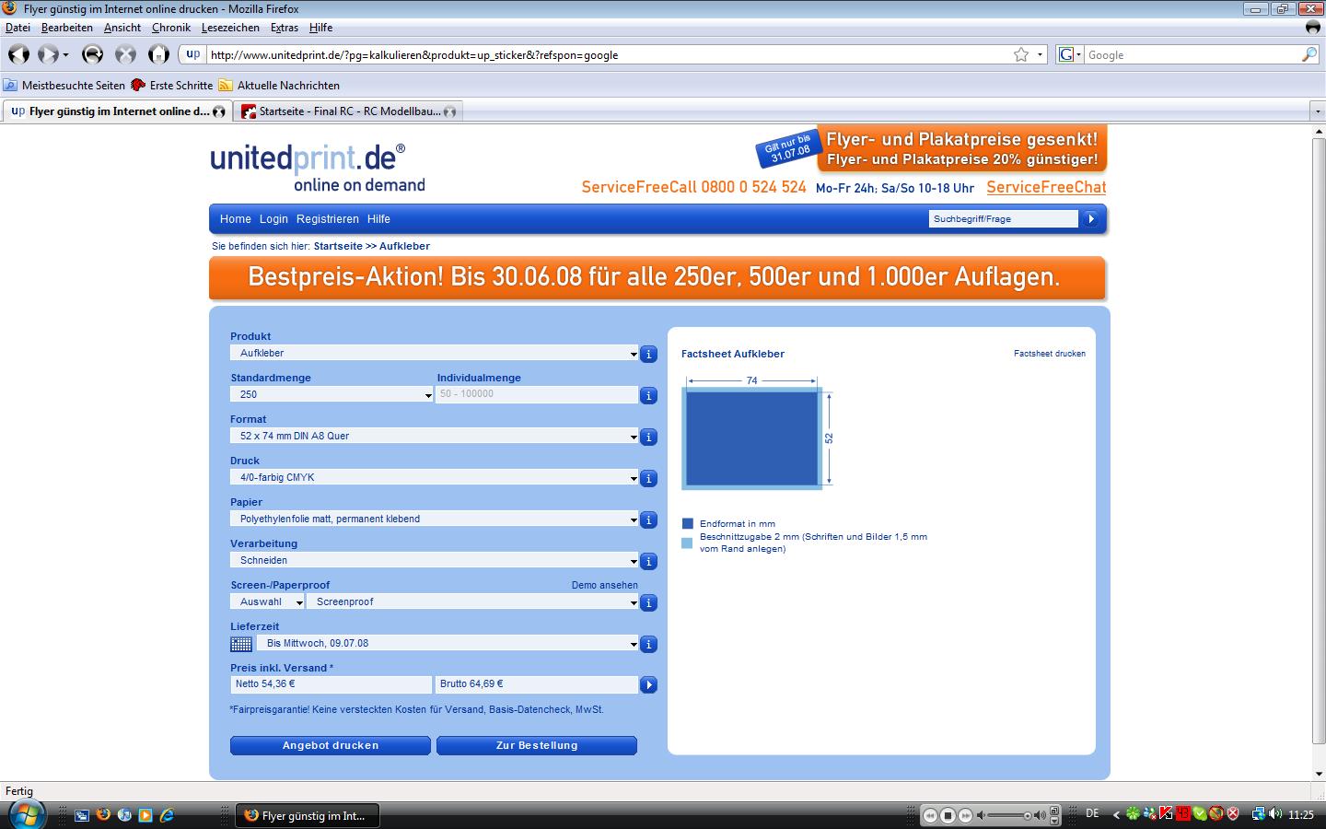Expand the Standardmenge dropdown showing 250
This screenshot has height=829, width=1326.
(331, 394)
